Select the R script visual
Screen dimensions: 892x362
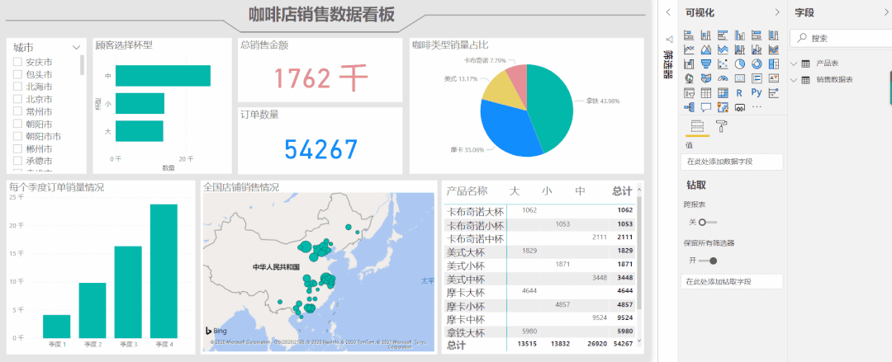[739, 92]
